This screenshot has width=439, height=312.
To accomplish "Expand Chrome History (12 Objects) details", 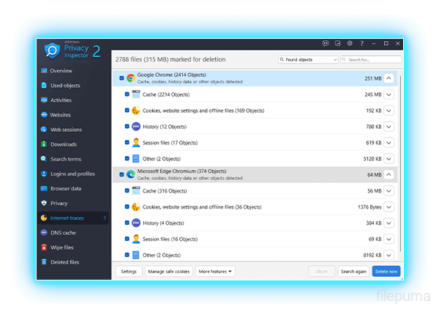I will tap(389, 127).
